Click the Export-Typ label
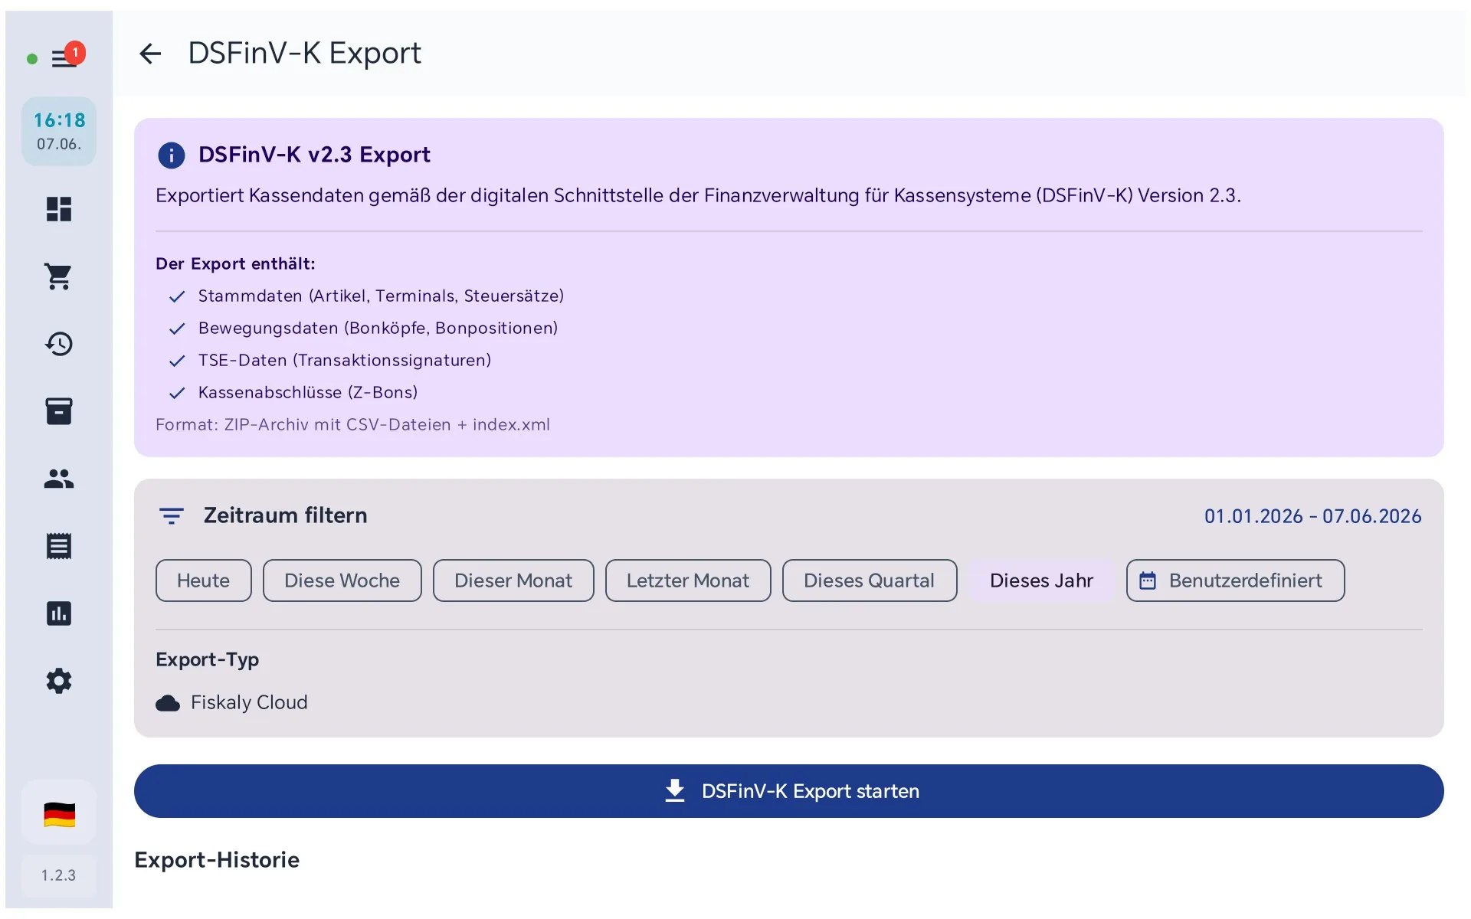Viewport: 1471px width, 919px height. (x=207, y=659)
